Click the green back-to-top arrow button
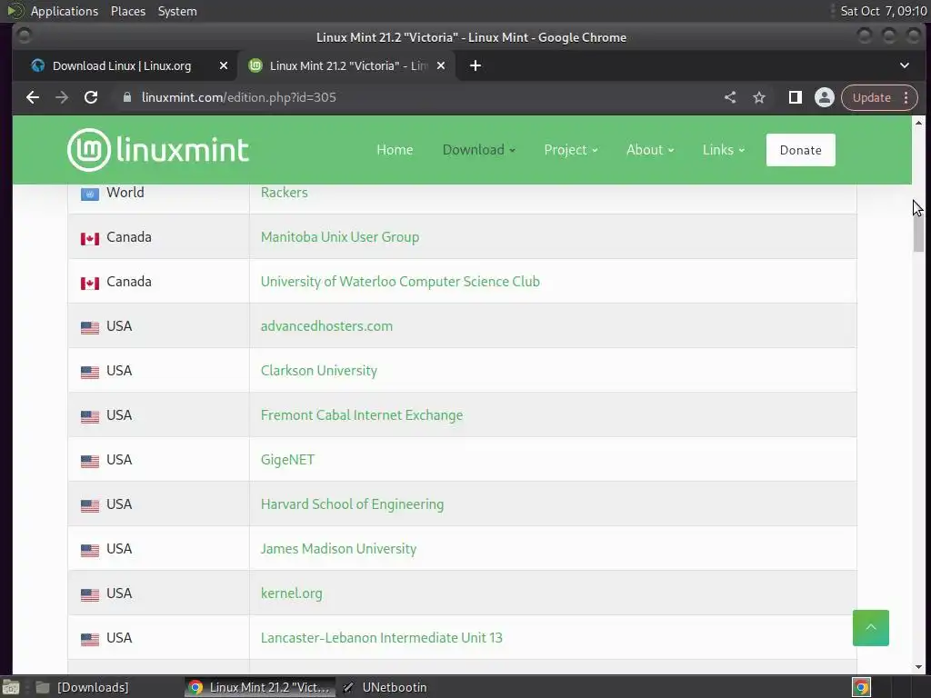Viewport: 931px width, 698px height. 870,628
